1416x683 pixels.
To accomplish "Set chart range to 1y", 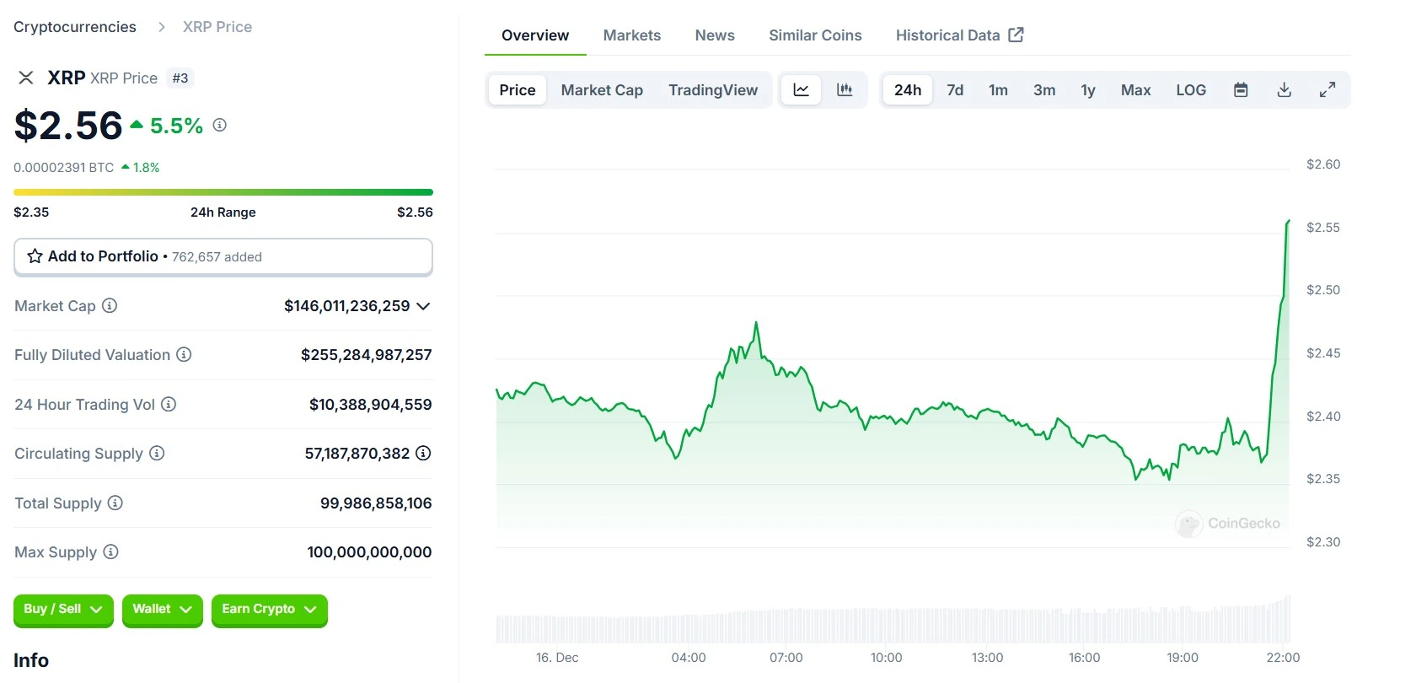I will [1088, 89].
